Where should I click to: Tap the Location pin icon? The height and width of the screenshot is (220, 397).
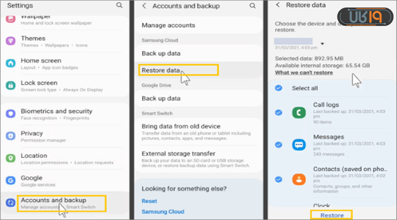(11, 158)
